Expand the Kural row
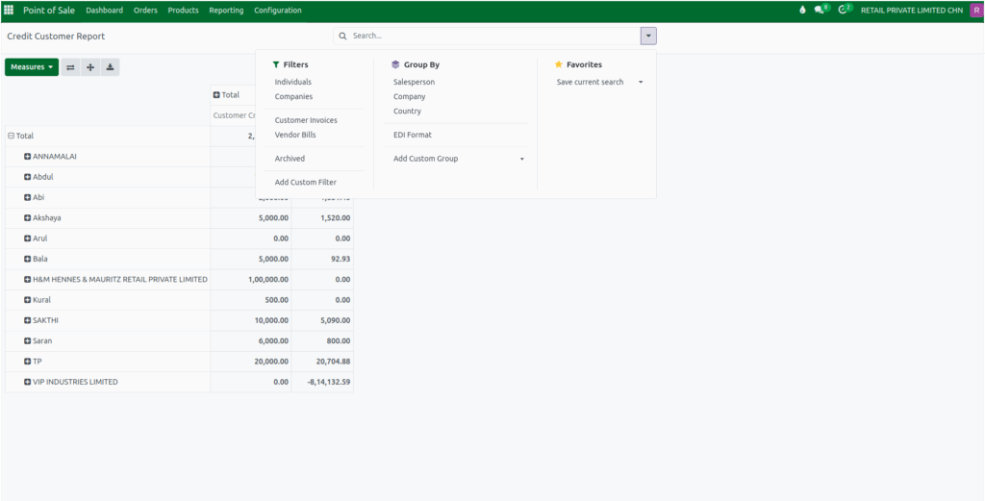The image size is (985, 501). [28, 300]
